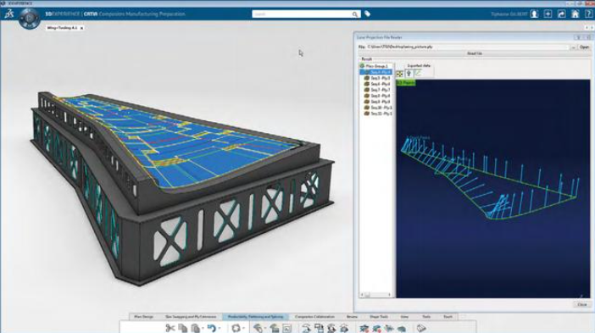Open the Home icon in top bar
The height and width of the screenshot is (333, 595).
click(576, 14)
